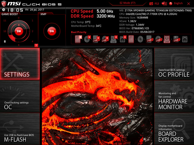Open the HARDWARE MONITOR tile
The height and width of the screenshot is (145, 194).
click(x=174, y=96)
